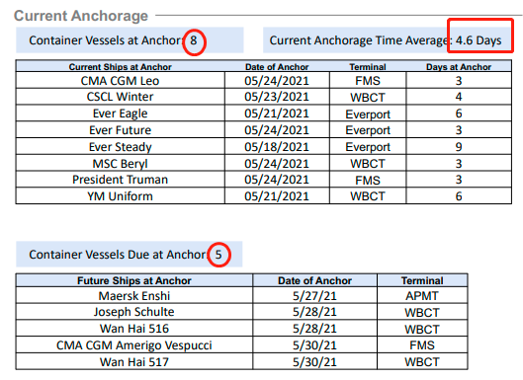Click the CSCL Winter row name
This screenshot has height=380, width=523.
click(x=120, y=97)
